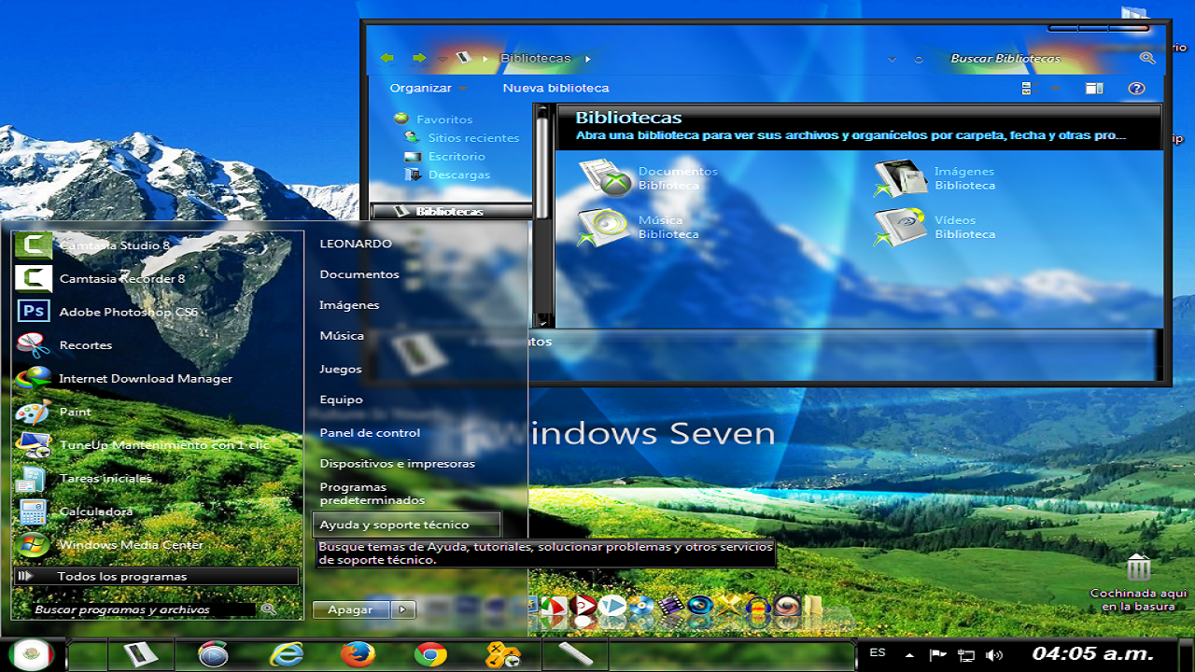The width and height of the screenshot is (1195, 672).
Task: Select the Vídeos library
Action: (935, 227)
